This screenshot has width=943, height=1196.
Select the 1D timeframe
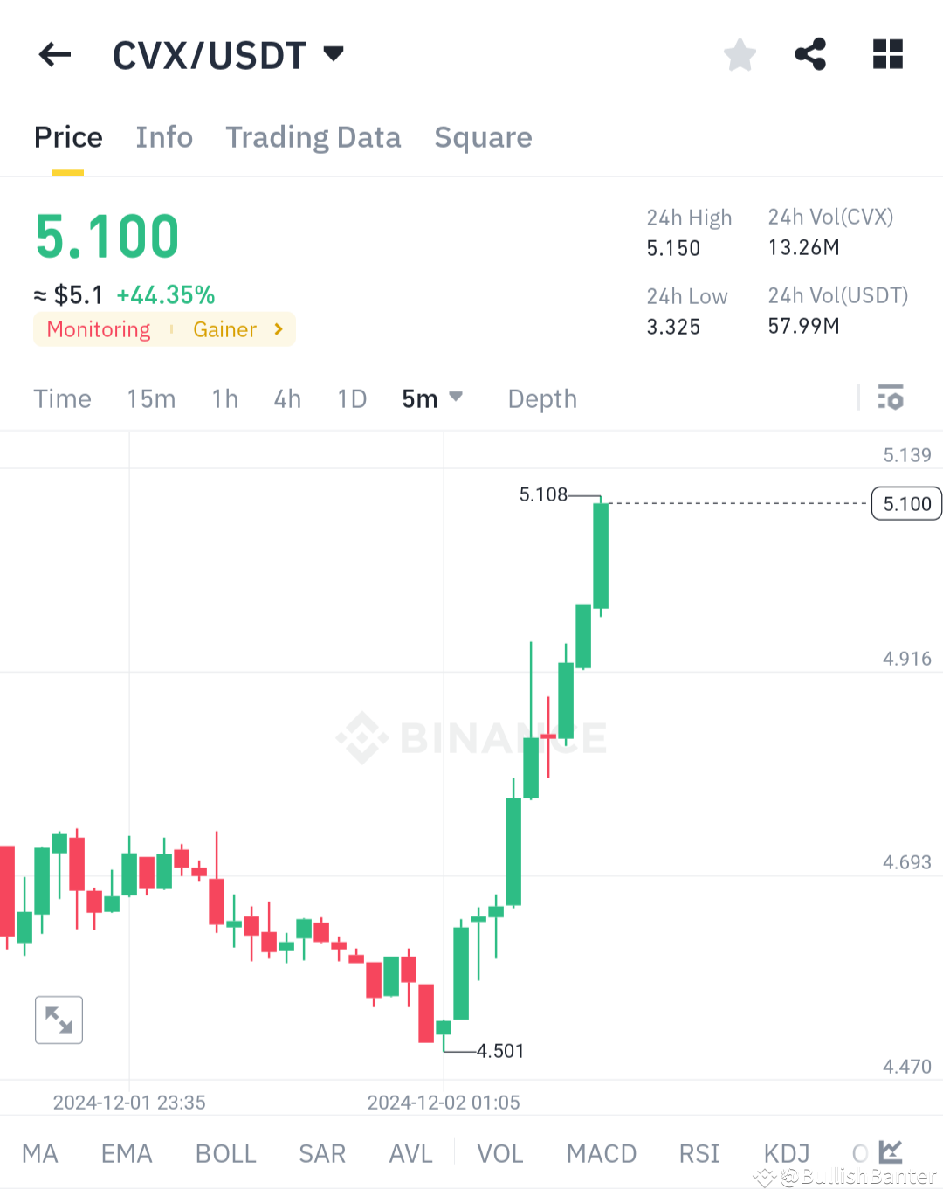(x=351, y=398)
